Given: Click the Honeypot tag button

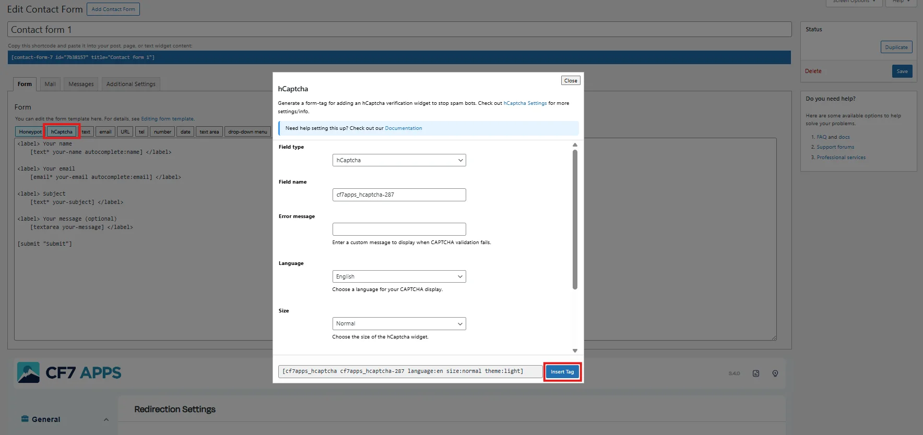Looking at the screenshot, I should [30, 132].
